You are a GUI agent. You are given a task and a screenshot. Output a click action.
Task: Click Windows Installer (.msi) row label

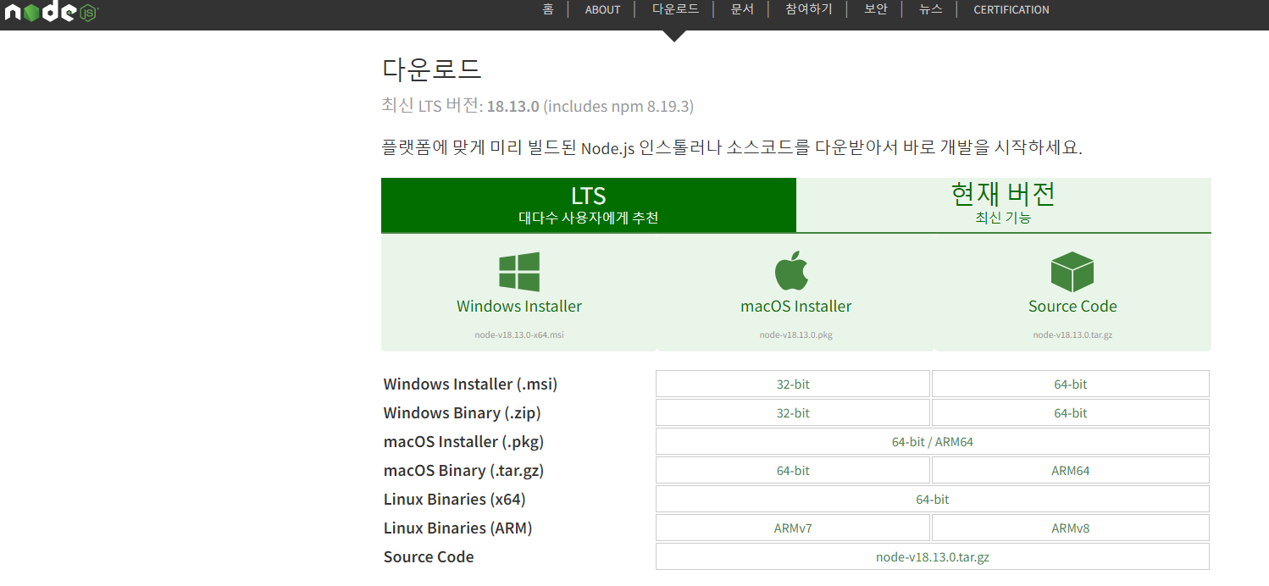(470, 384)
